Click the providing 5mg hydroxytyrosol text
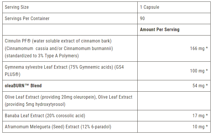Image resolution: width=213 pixels, height=135 pixels. (35, 104)
